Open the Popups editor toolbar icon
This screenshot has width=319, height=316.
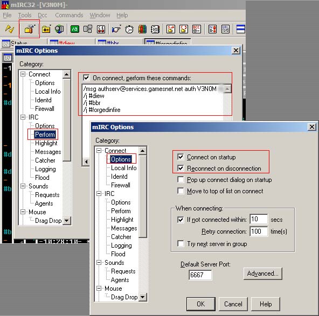coord(88,29)
